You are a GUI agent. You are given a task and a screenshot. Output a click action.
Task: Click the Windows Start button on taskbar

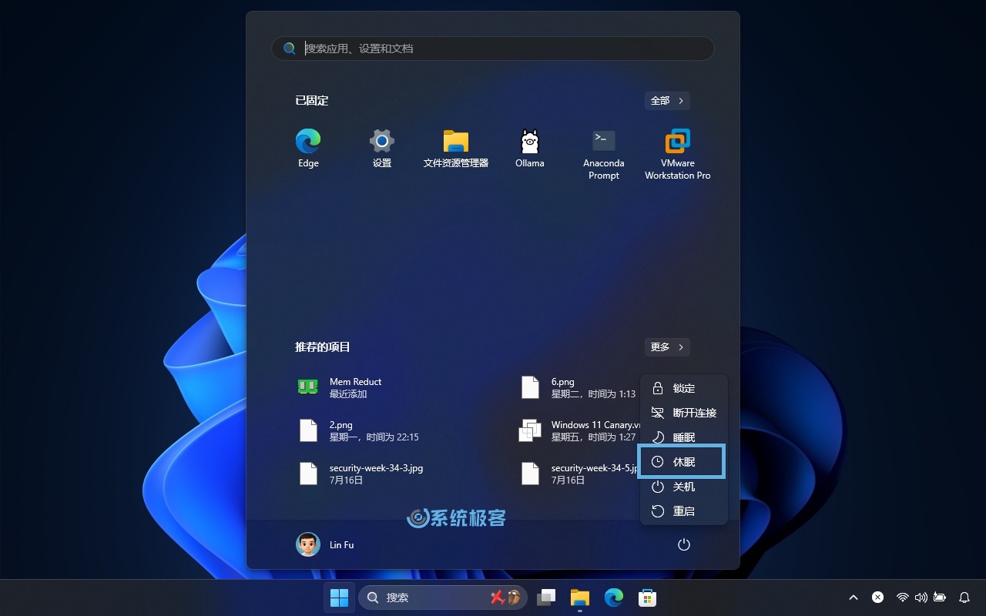coord(339,598)
